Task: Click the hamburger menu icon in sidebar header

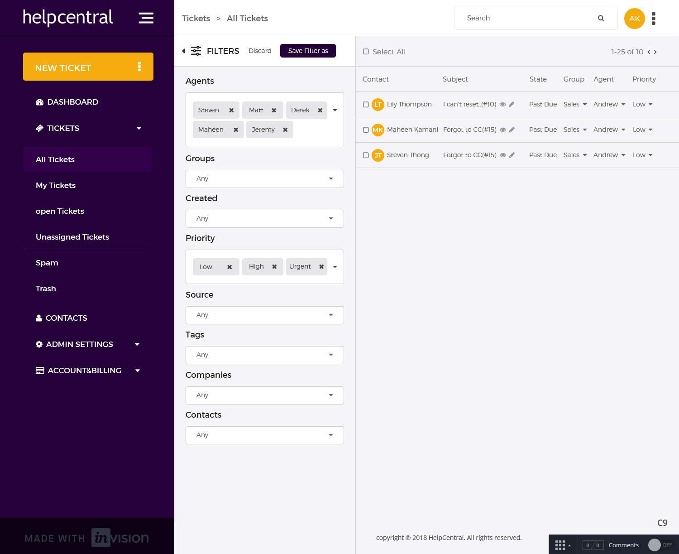Action: tap(146, 18)
